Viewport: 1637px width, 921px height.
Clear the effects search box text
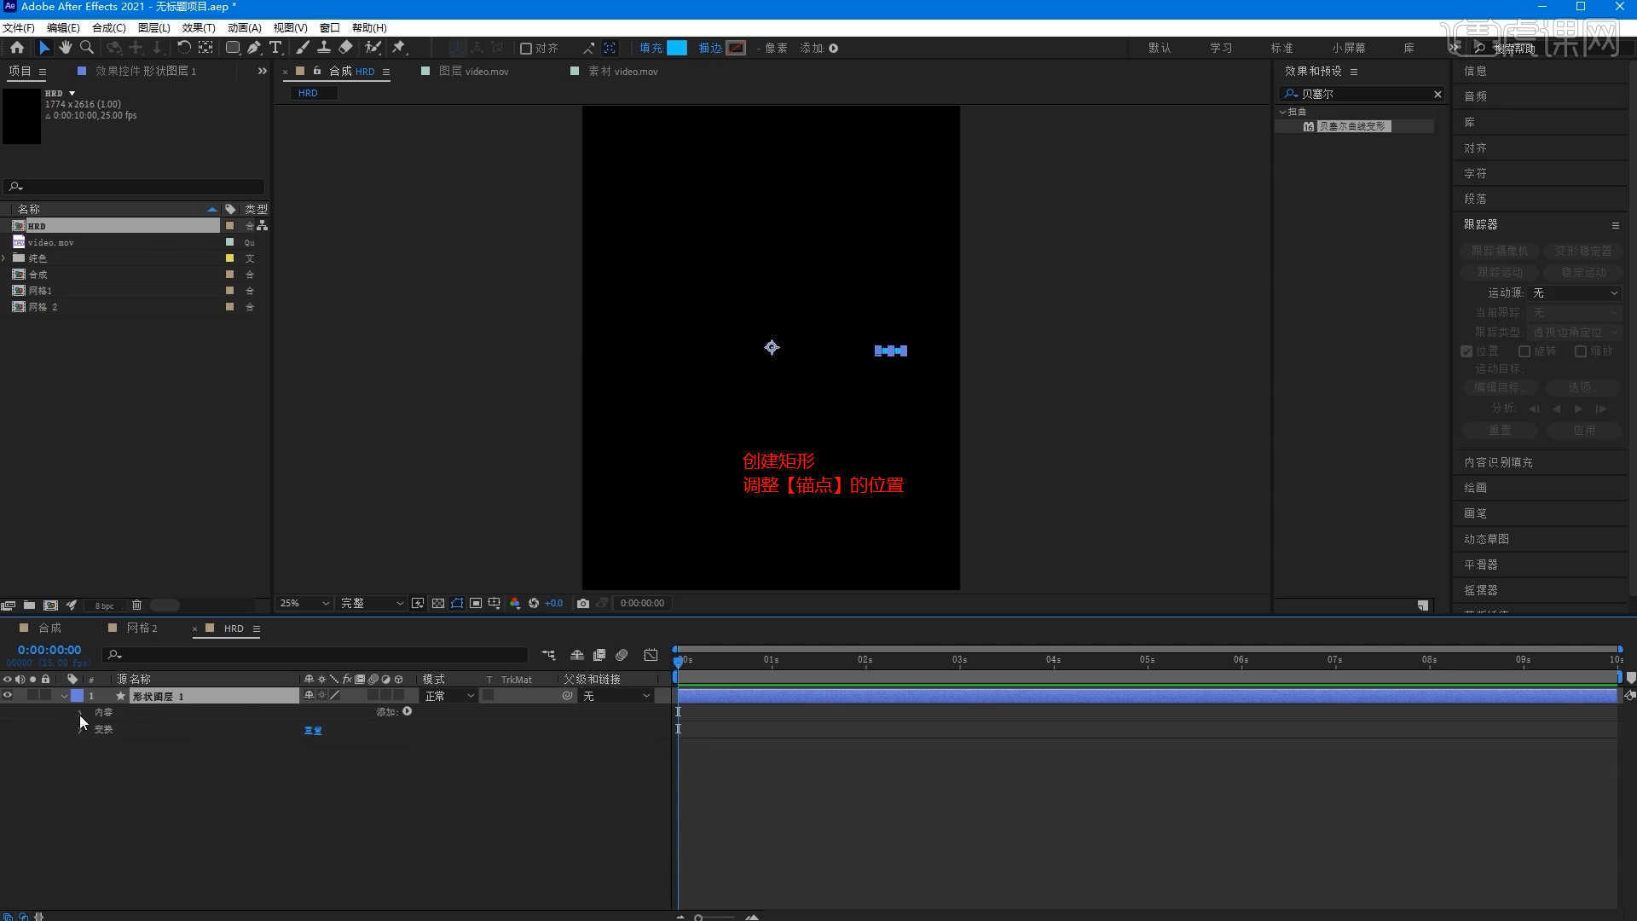[1437, 94]
